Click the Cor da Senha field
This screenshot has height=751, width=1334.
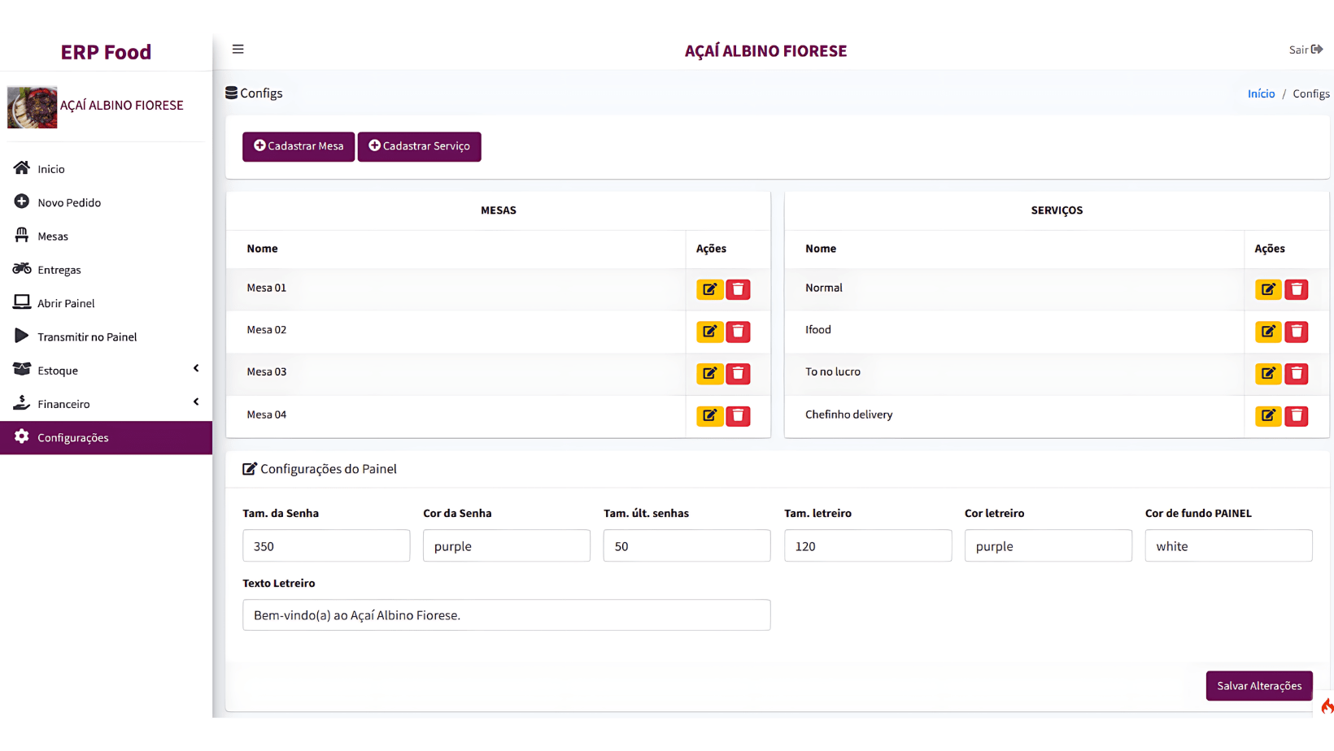pos(506,546)
